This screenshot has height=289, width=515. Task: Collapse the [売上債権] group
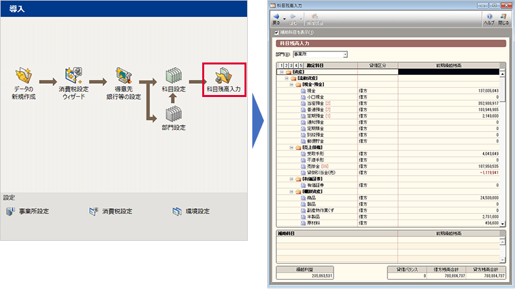(293, 148)
